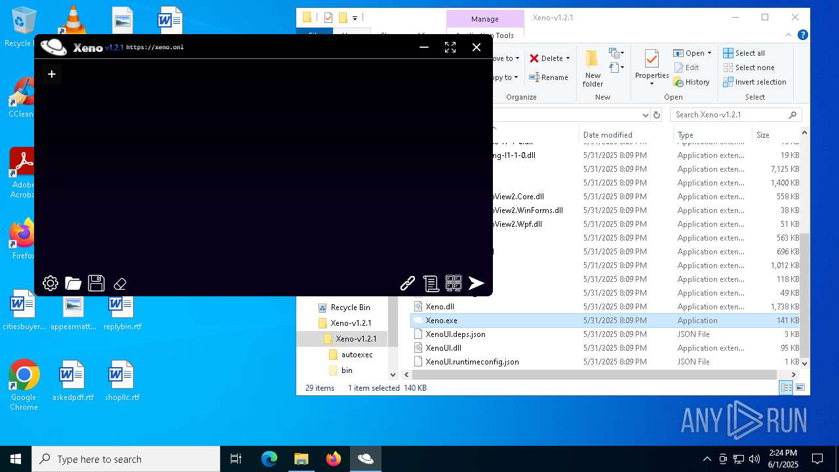Open the script list icon in Xeno
Screen dimensions: 839x472
pyautogui.click(x=431, y=283)
